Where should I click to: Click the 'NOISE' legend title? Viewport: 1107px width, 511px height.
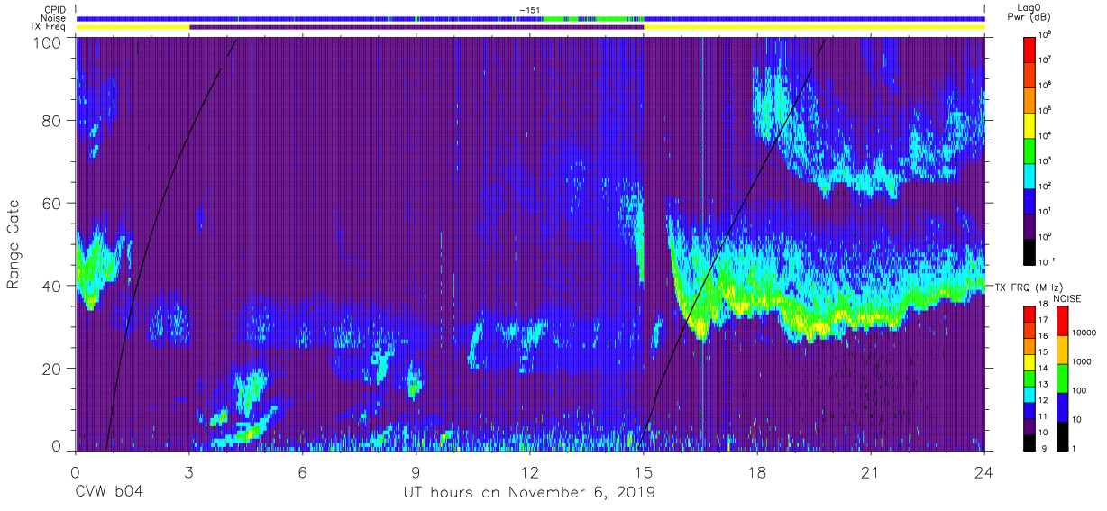click(x=1068, y=298)
